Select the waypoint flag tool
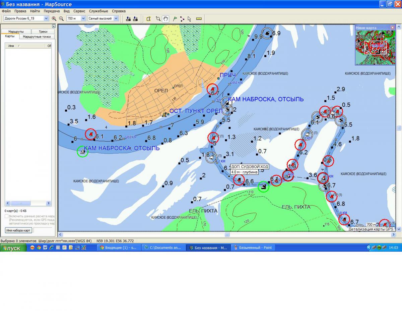Viewport: 402px width, 314px height. (x=175, y=19)
